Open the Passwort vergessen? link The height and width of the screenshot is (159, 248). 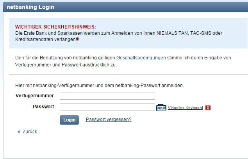(x=109, y=120)
